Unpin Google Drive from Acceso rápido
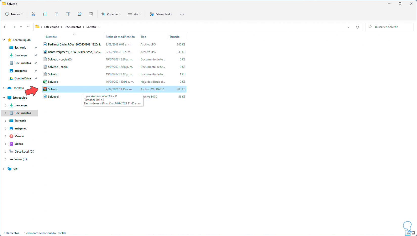The height and width of the screenshot is (236, 417). [36, 78]
